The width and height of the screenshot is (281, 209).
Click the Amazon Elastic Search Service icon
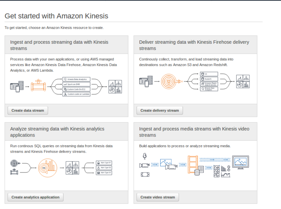tap(203, 83)
